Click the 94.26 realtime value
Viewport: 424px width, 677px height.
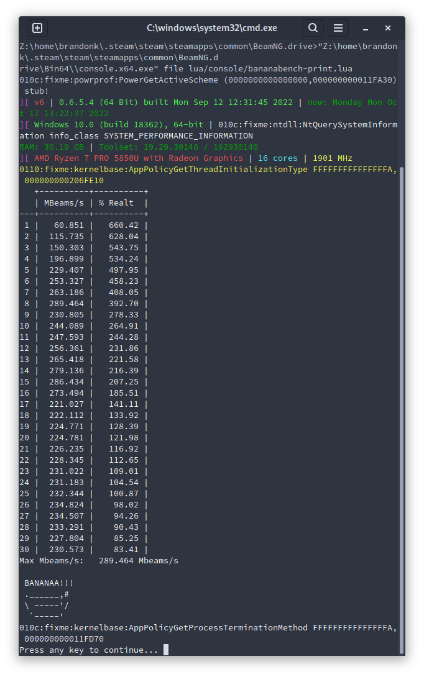(x=126, y=516)
